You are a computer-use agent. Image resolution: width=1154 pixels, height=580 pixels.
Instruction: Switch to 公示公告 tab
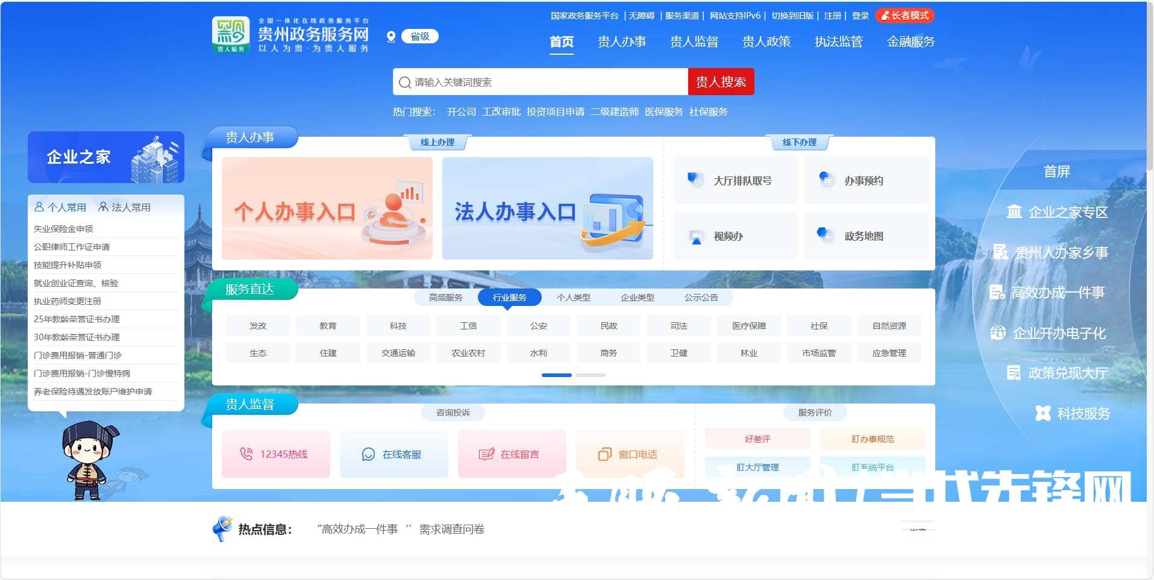[x=701, y=298]
